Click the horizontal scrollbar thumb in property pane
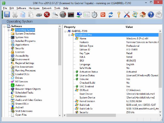Viewport: 164px width, 123px height. (x=91, y=115)
